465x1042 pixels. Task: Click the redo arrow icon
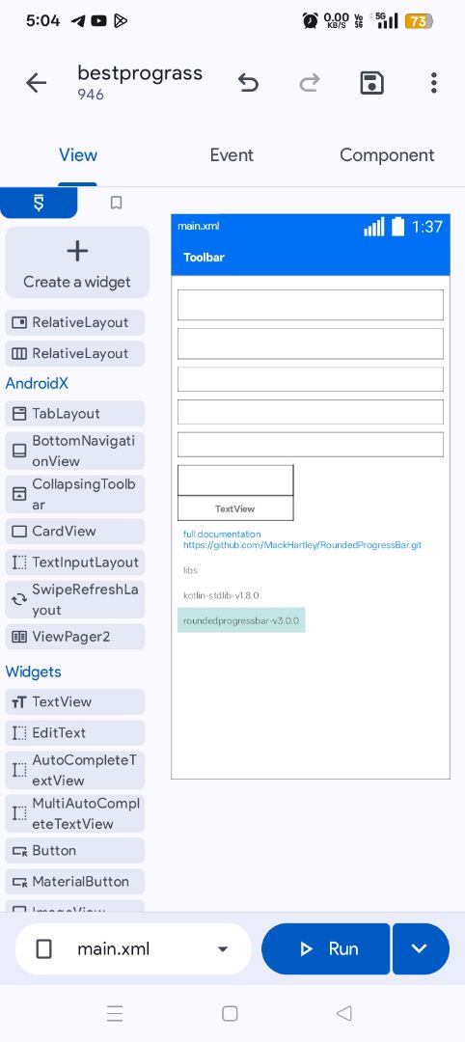[309, 83]
